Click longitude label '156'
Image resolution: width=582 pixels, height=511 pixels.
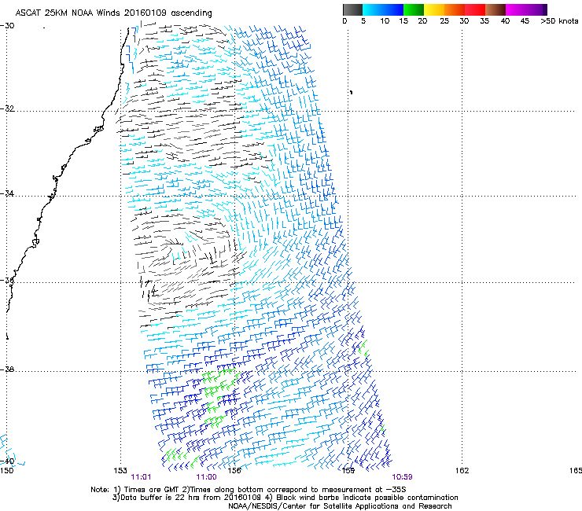click(234, 471)
